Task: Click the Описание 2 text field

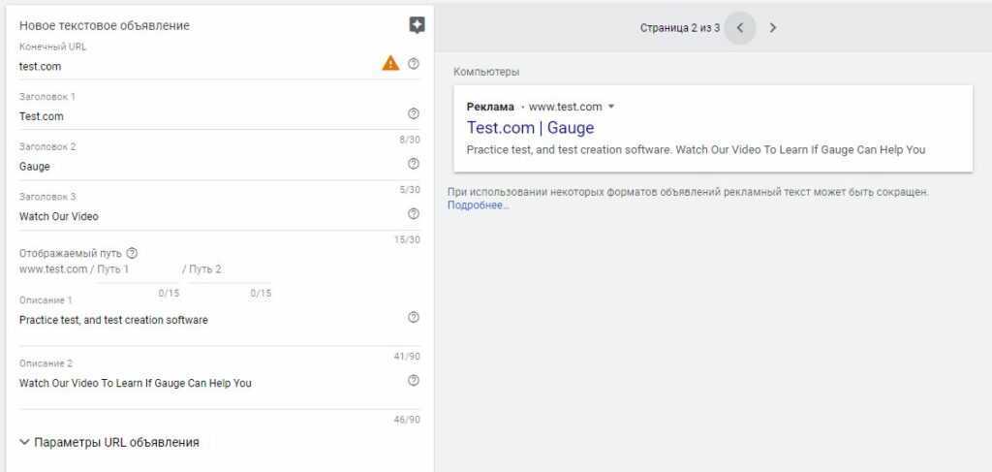Action: 194,384
